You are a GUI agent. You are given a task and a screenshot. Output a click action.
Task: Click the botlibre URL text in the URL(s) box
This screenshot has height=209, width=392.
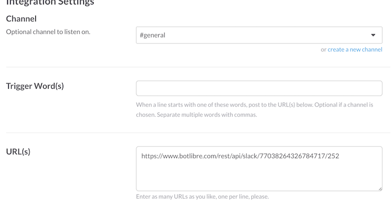240,156
